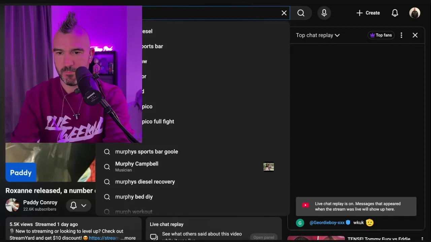Select suggestion "murph workout"
The width and height of the screenshot is (431, 242).
click(193, 211)
